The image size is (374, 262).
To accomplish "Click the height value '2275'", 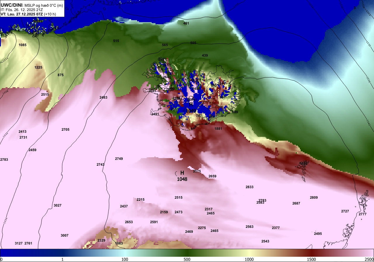I will (202, 228).
